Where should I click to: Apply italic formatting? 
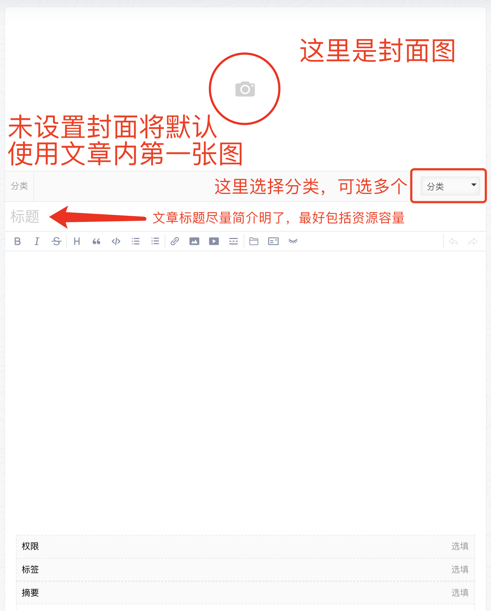(x=37, y=241)
